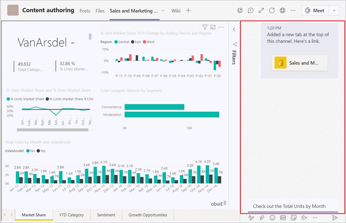
Task: Open the GIF picker
Action: coord(283,218)
